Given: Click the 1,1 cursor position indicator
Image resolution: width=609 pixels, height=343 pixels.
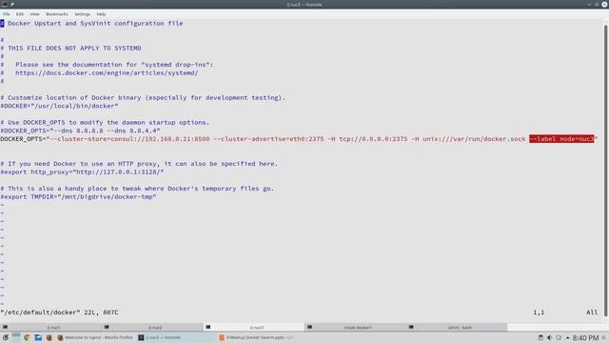Looking at the screenshot, I should pyautogui.click(x=539, y=313).
